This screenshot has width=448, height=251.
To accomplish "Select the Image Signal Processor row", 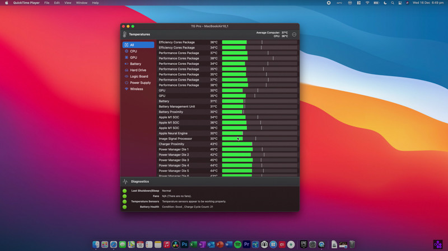I will tap(228, 139).
